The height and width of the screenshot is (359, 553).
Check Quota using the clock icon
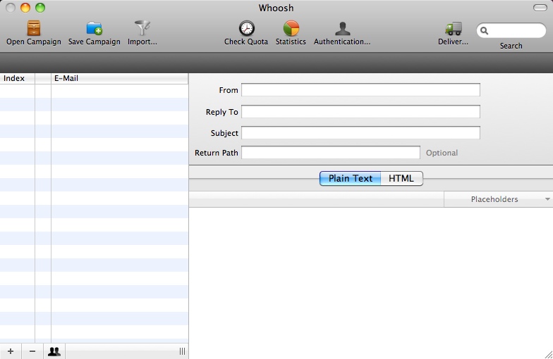point(246,29)
